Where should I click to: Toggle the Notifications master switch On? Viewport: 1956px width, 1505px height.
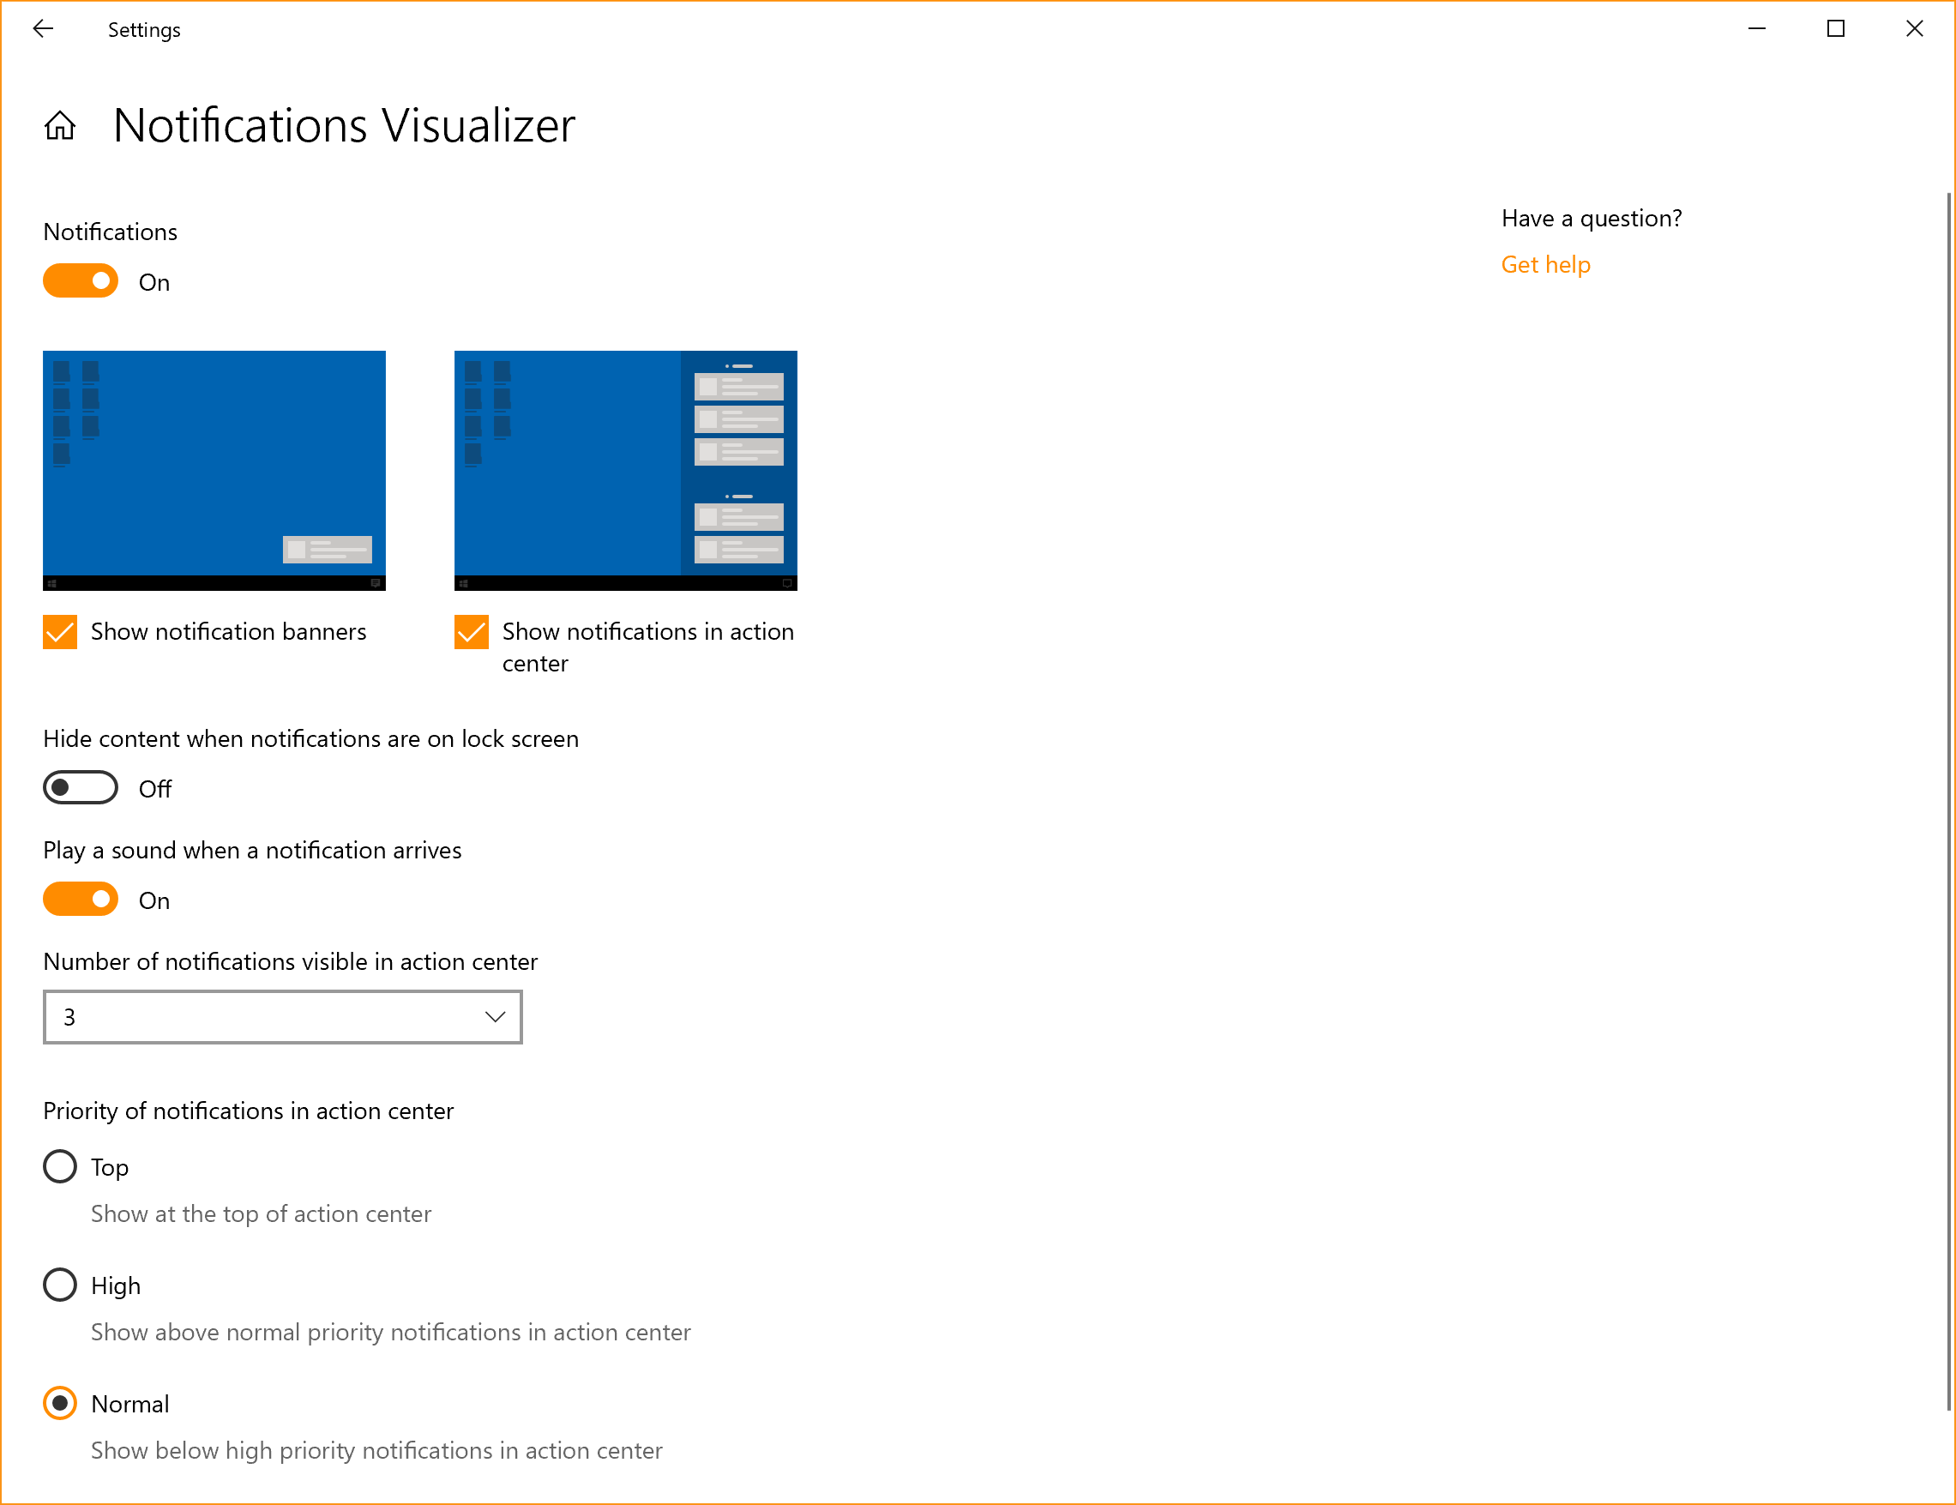81,281
